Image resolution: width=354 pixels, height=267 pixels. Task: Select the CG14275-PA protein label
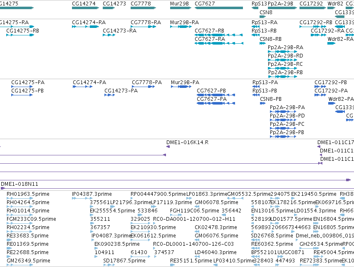click(28, 82)
